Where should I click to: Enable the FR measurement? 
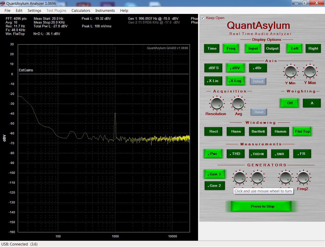click(x=302, y=154)
